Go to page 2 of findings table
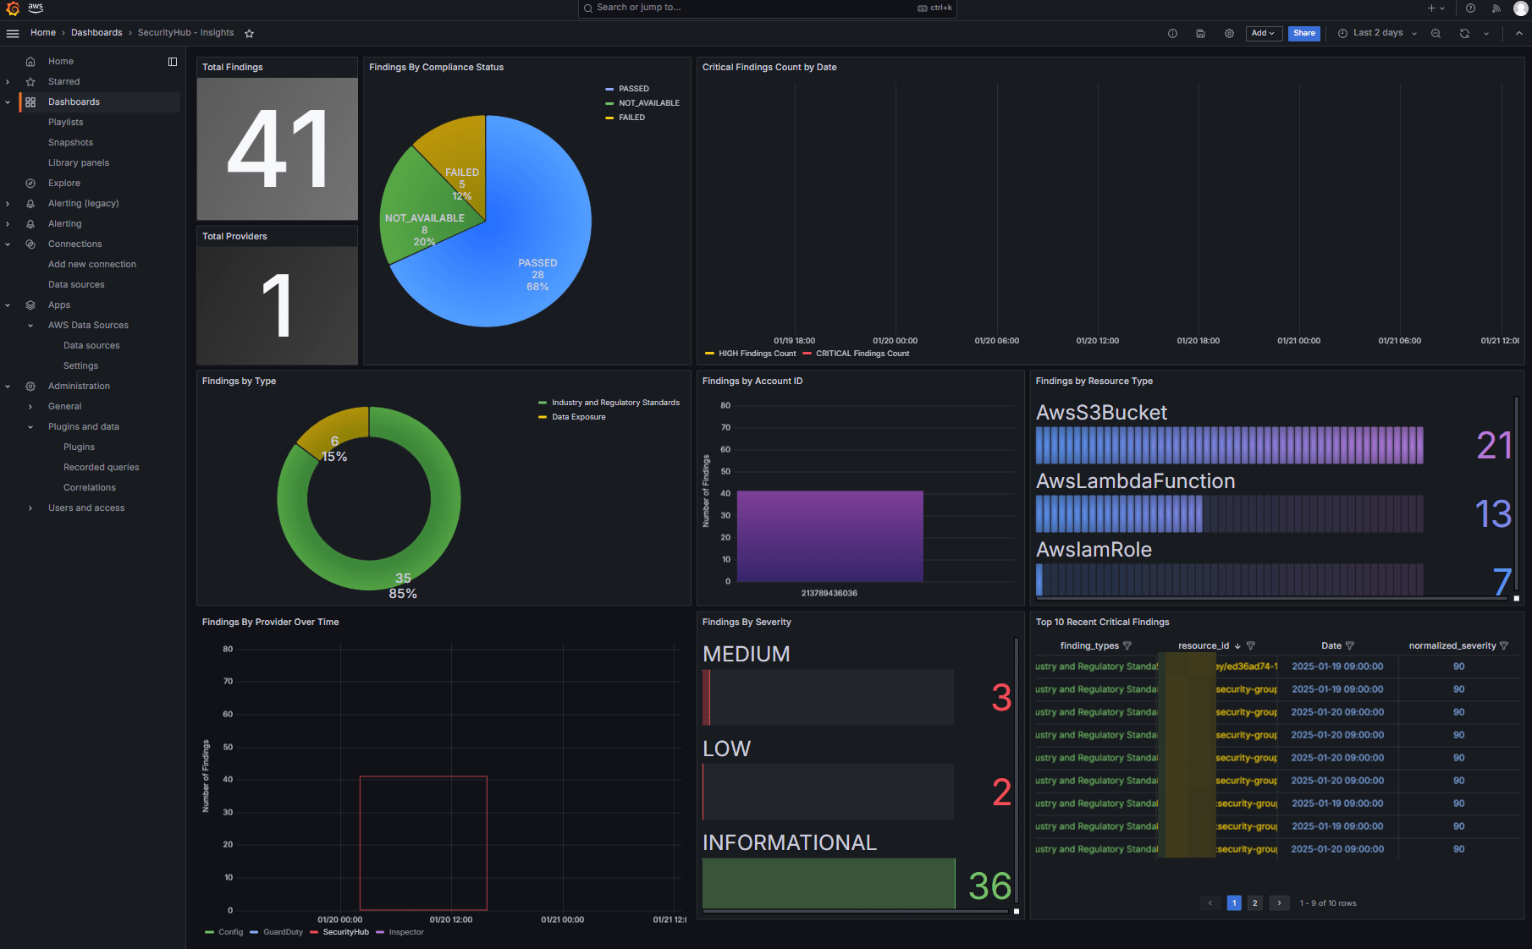Screen dimensions: 1532x949 click(1255, 903)
